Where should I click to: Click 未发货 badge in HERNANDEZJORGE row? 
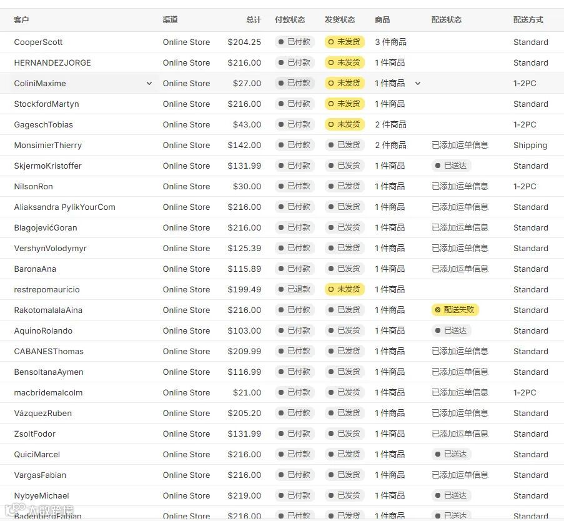(x=345, y=62)
